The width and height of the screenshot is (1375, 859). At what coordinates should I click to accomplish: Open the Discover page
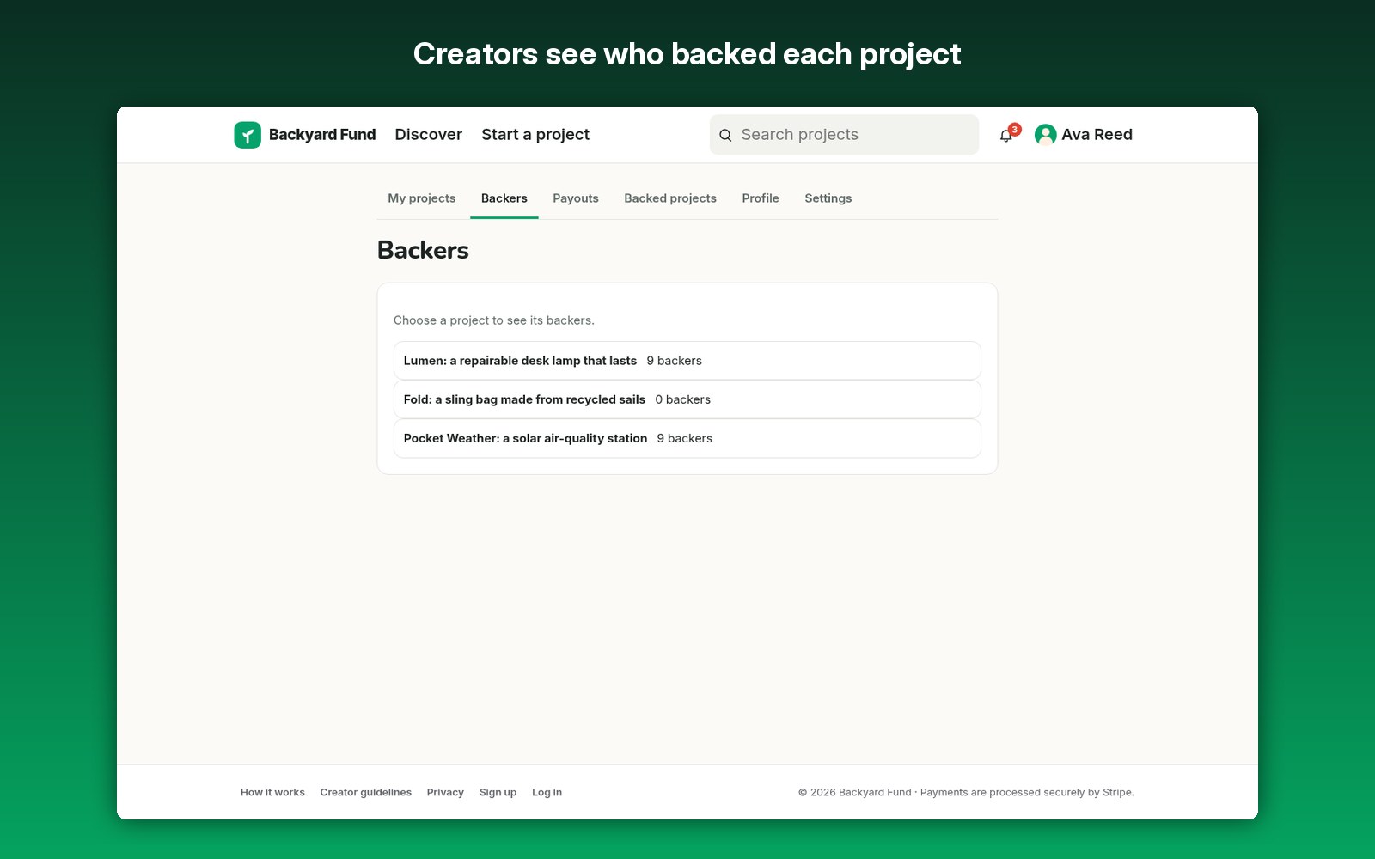pyautogui.click(x=428, y=135)
